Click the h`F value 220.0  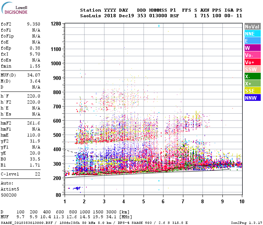(34, 96)
